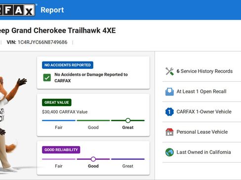Open At Least 1 Open Recall
This screenshot has width=241, height=180.
click(201, 91)
